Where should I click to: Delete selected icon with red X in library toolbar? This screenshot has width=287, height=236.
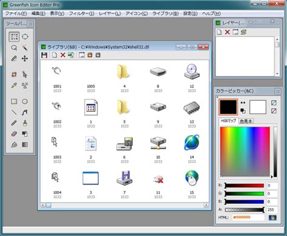(x=63, y=55)
